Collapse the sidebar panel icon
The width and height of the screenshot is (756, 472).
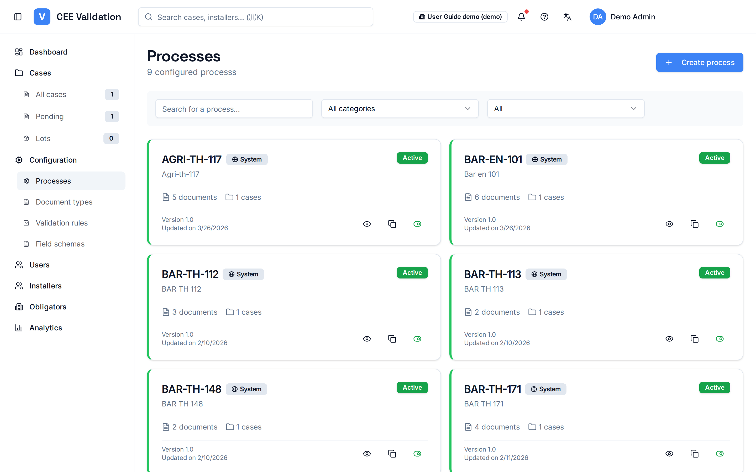click(x=18, y=17)
